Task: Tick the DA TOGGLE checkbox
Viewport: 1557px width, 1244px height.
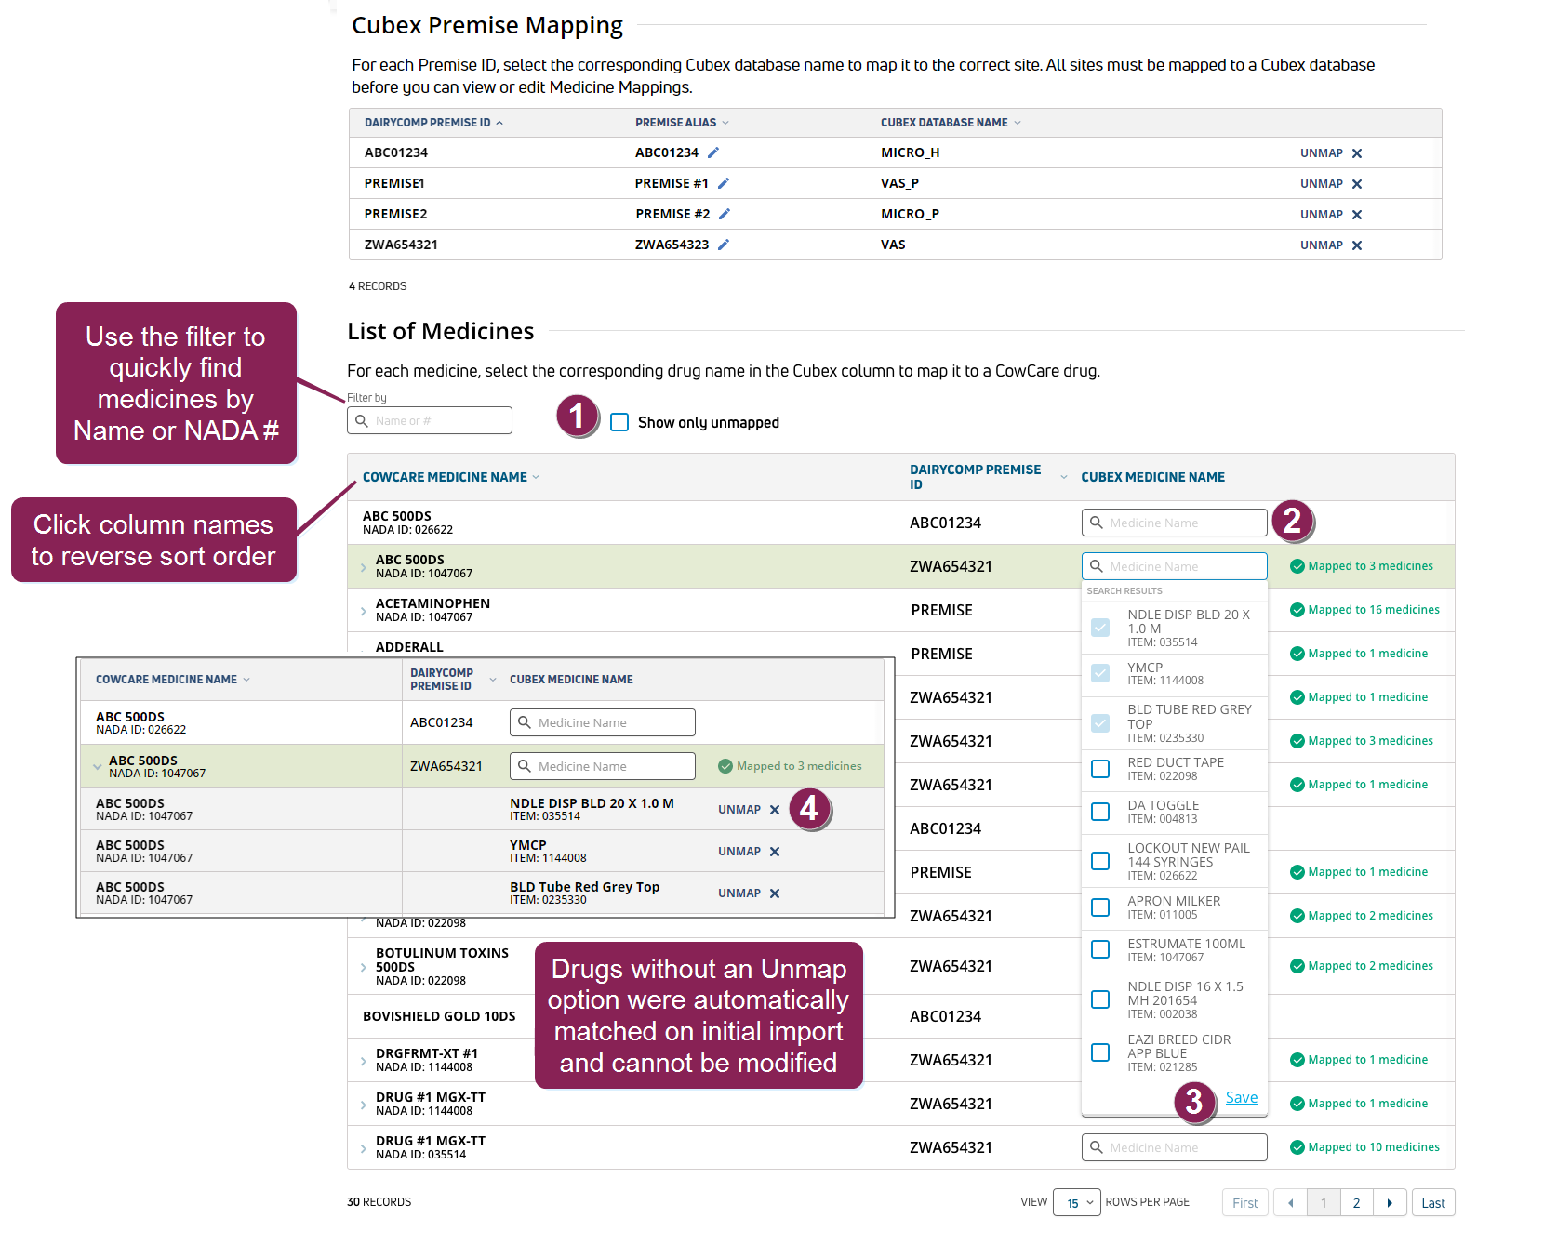Action: click(x=1100, y=812)
